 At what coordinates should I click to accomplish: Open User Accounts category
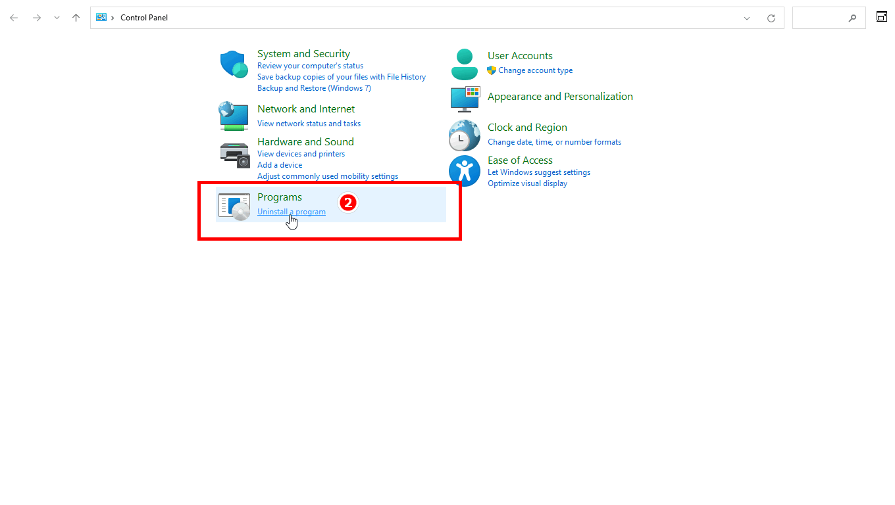pos(520,56)
